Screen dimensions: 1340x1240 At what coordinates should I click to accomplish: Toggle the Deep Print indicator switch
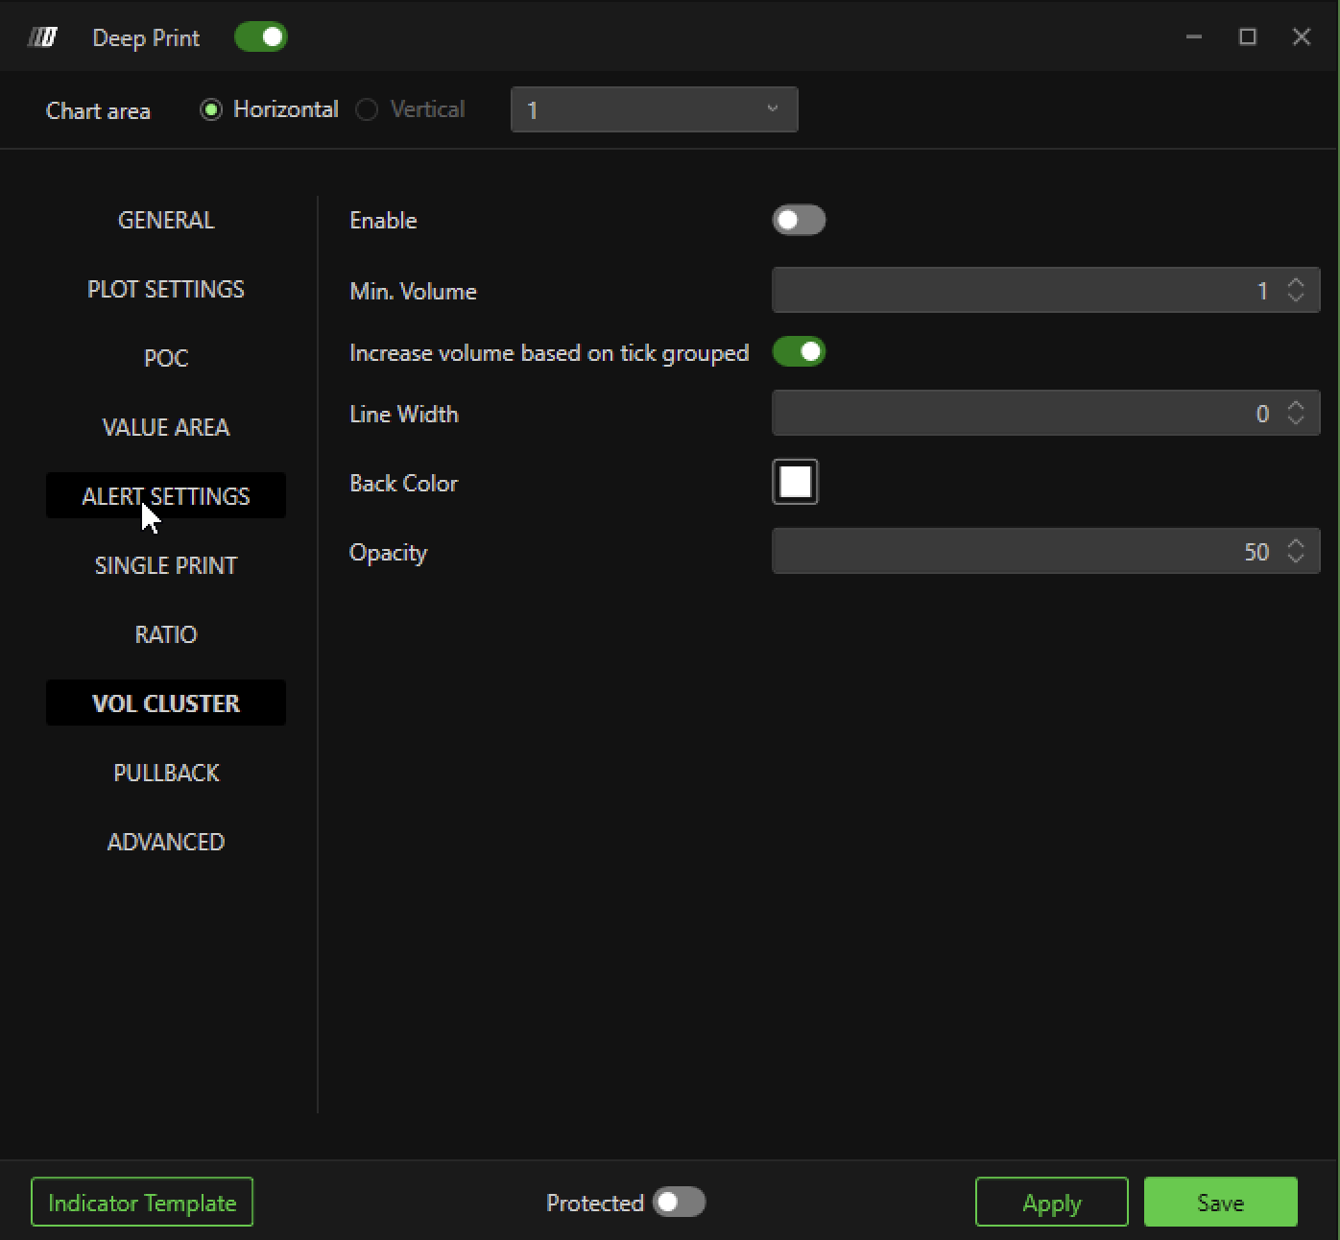pyautogui.click(x=260, y=37)
